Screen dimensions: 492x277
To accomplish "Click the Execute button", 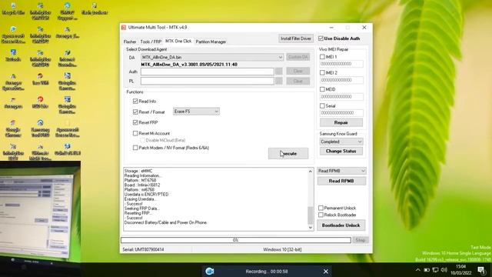I will [x=288, y=154].
